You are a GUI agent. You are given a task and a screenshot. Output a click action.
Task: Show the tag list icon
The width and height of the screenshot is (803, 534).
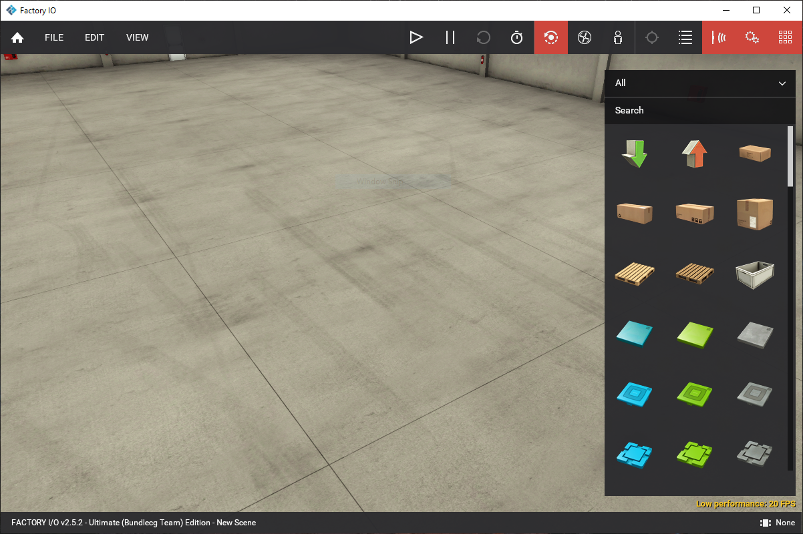click(685, 37)
